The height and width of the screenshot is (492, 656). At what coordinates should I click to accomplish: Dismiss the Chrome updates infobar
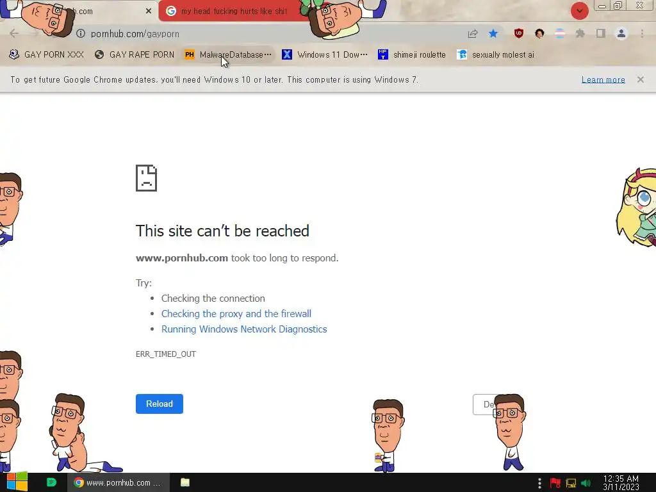pos(640,79)
